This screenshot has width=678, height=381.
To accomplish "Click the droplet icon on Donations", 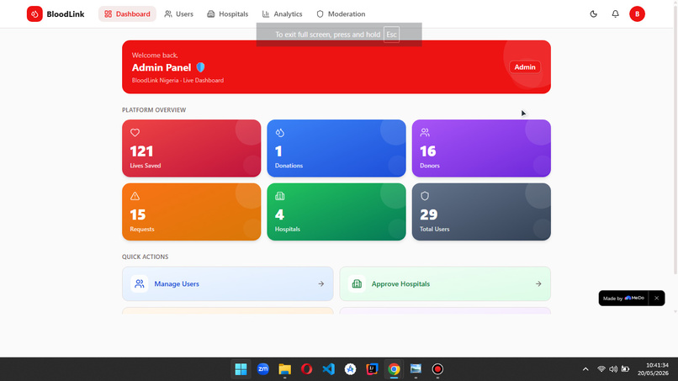I will [x=280, y=133].
